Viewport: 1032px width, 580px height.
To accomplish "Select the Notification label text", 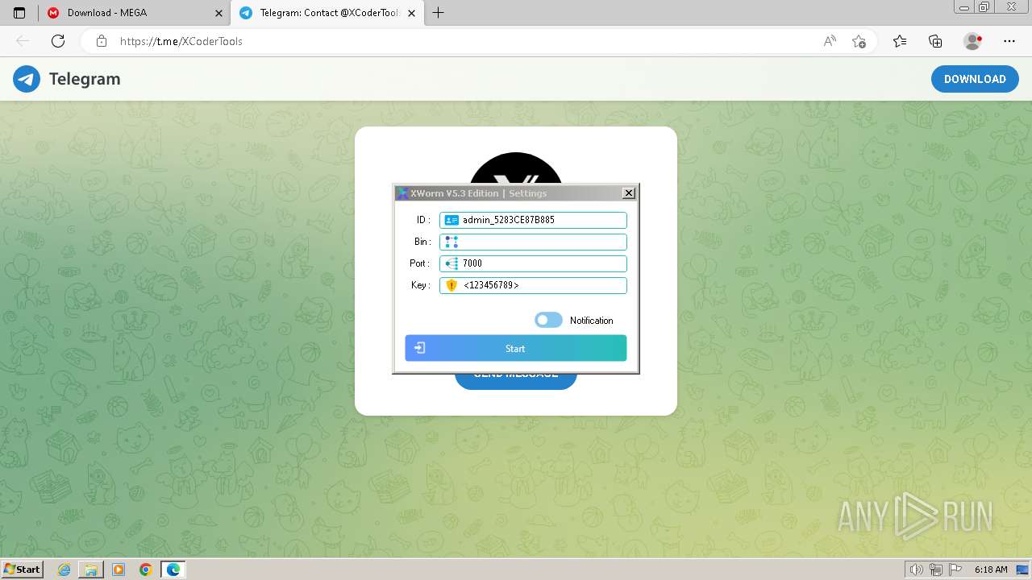I will (592, 321).
